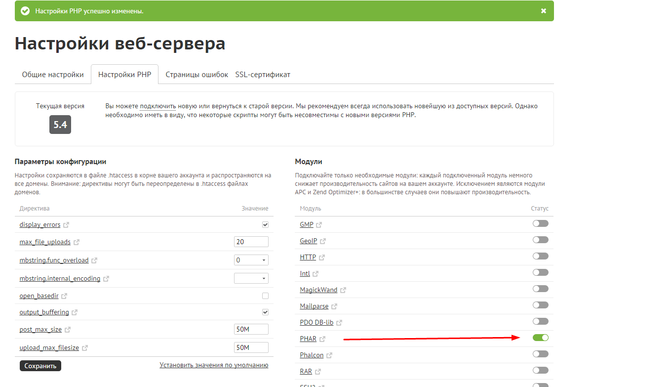Screen dimensions: 671x387
Task: Open the PHAR module name link
Action: pyautogui.click(x=308, y=339)
